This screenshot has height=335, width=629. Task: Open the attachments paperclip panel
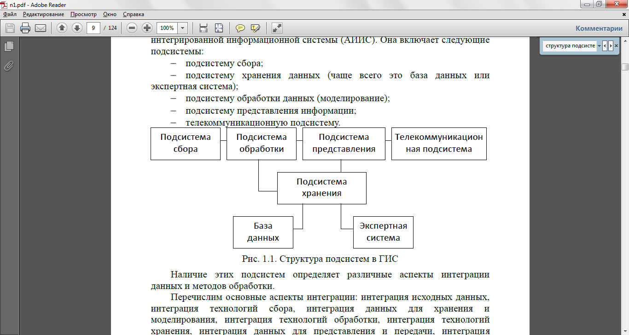(9, 66)
